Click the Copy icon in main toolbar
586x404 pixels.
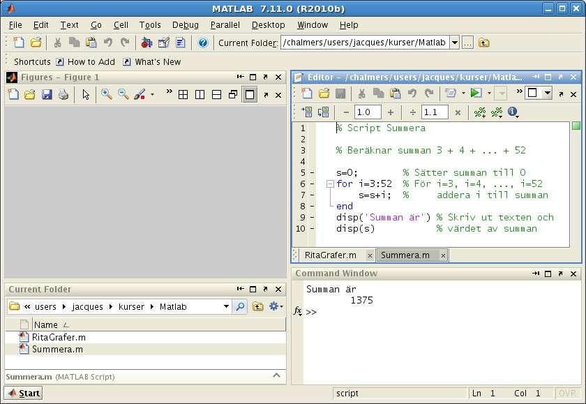(74, 43)
